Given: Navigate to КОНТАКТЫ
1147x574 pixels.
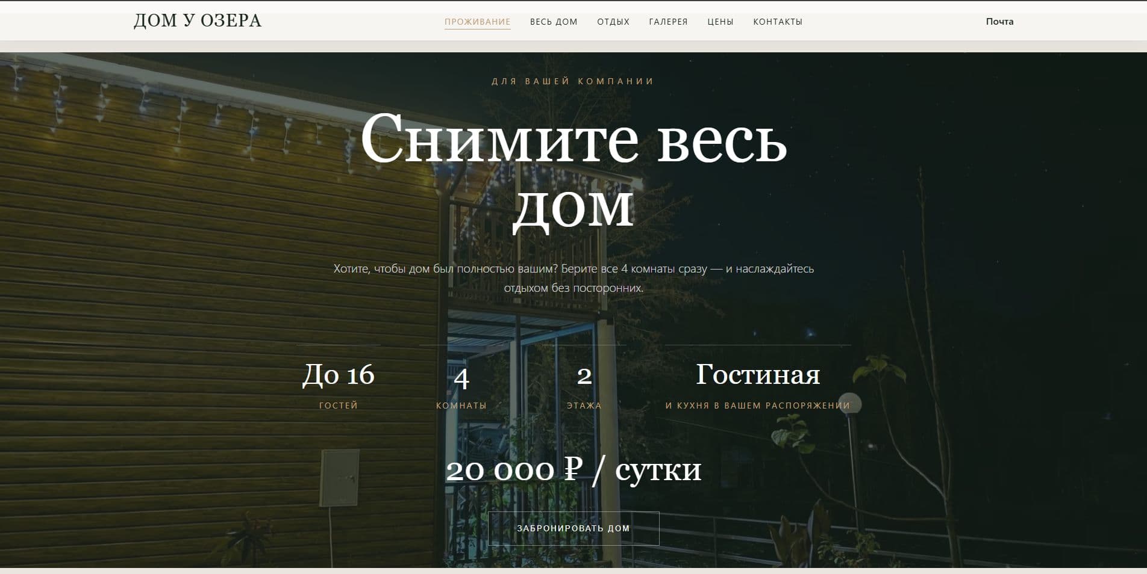Looking at the screenshot, I should pos(778,22).
